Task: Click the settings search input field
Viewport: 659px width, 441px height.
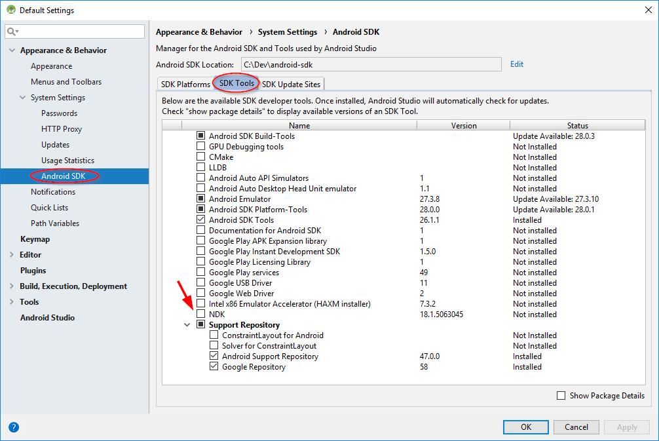Action: point(75,31)
